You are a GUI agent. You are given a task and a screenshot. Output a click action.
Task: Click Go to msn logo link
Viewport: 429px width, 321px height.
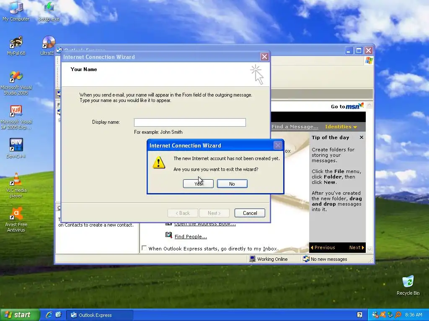[x=347, y=106]
